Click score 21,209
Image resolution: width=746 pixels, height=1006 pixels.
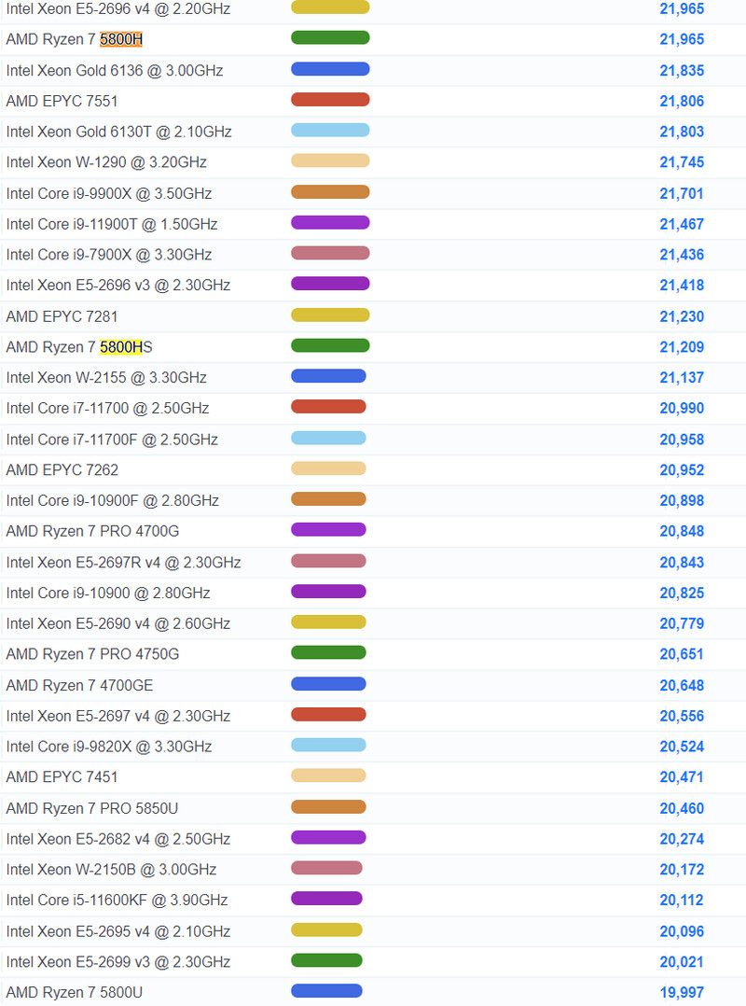click(x=682, y=347)
